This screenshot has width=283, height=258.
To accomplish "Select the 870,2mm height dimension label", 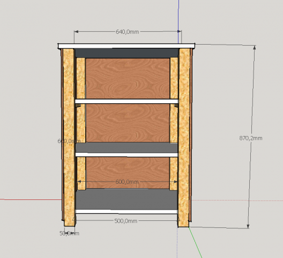I will click(251, 138).
